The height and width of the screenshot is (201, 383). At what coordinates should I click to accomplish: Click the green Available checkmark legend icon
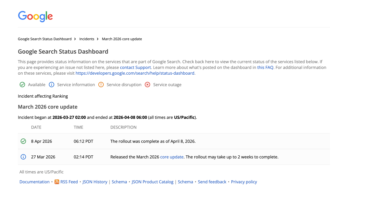[22, 85]
